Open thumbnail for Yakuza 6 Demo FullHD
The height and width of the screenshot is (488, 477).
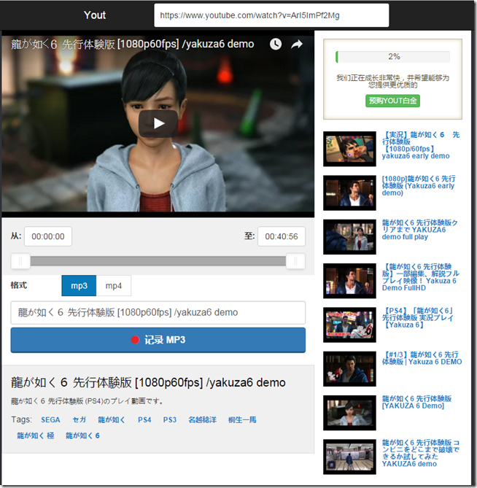pyautogui.click(x=349, y=281)
